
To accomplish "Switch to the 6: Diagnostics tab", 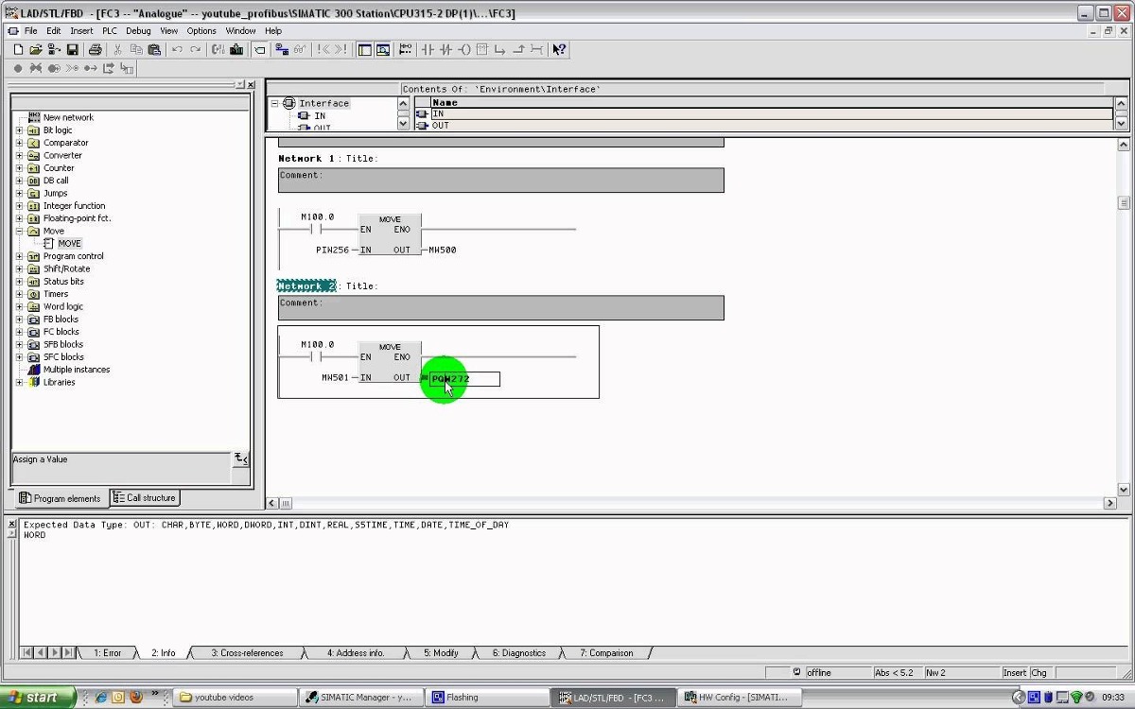I will (x=519, y=653).
